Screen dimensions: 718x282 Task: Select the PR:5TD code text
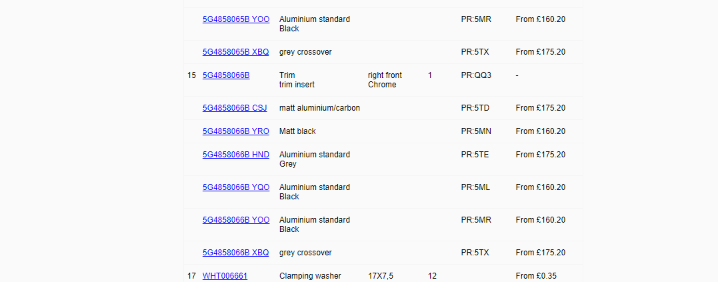[x=475, y=108]
